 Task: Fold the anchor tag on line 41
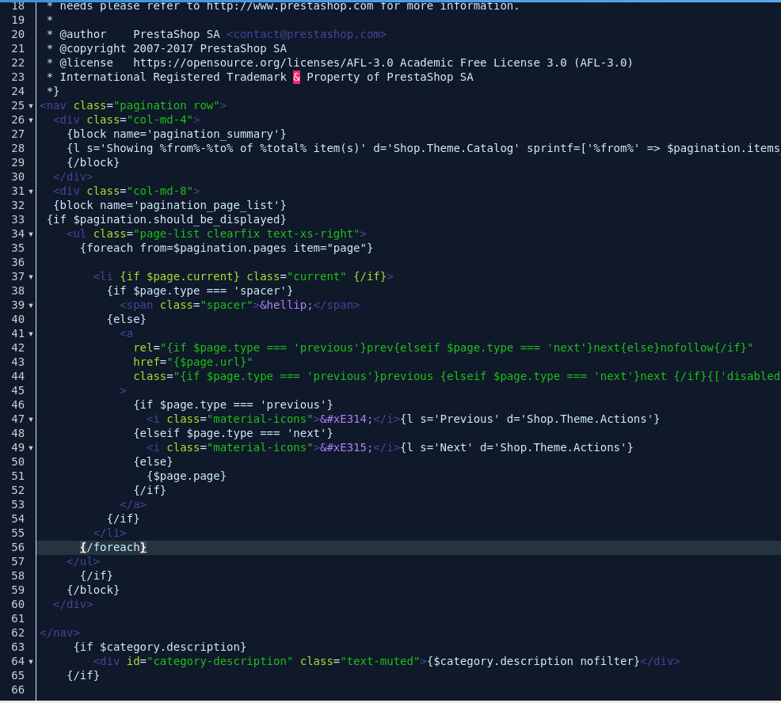pos(31,334)
